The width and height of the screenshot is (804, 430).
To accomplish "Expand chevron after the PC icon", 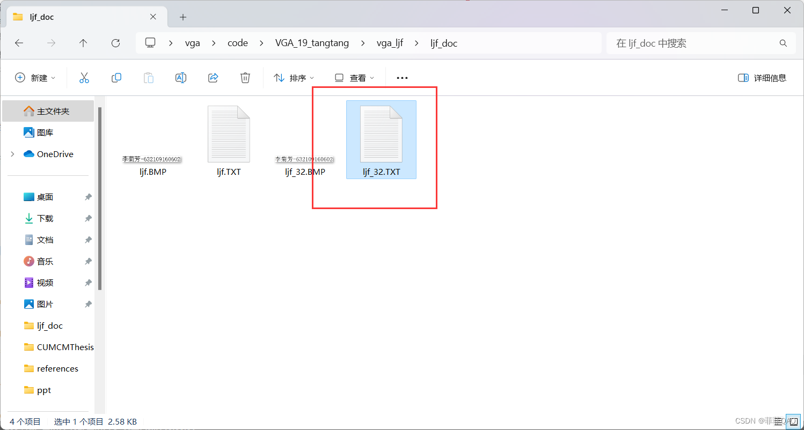I will click(x=171, y=43).
